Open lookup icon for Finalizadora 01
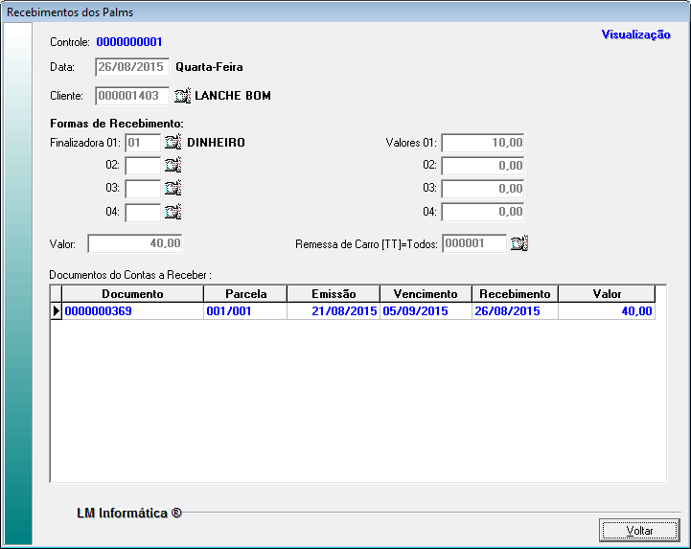The image size is (691, 549). pos(173,143)
